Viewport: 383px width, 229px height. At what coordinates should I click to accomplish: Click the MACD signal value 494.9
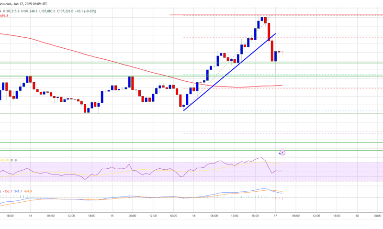point(28,191)
